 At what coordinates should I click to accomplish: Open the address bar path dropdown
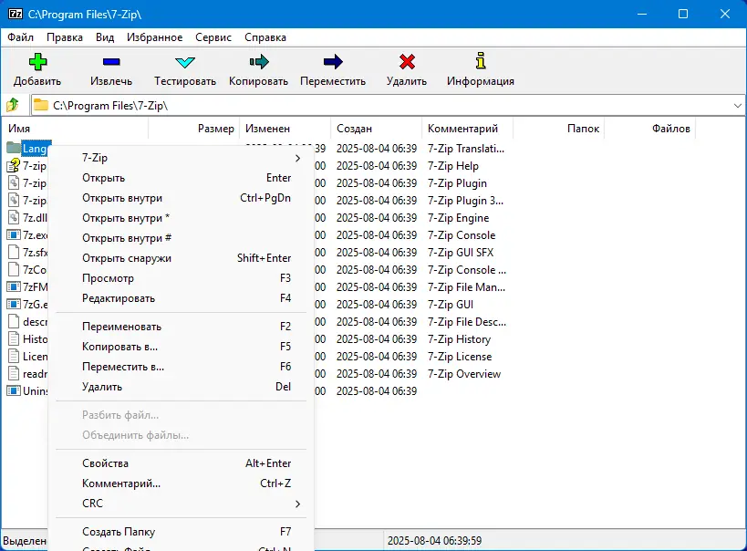point(738,105)
